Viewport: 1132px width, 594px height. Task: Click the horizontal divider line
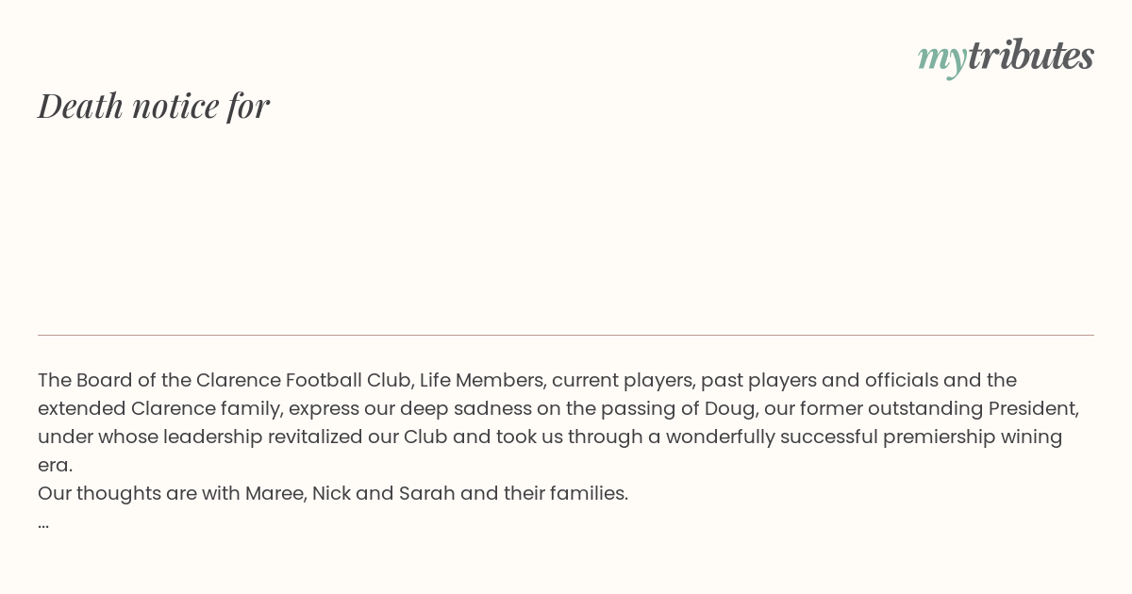pos(566,335)
